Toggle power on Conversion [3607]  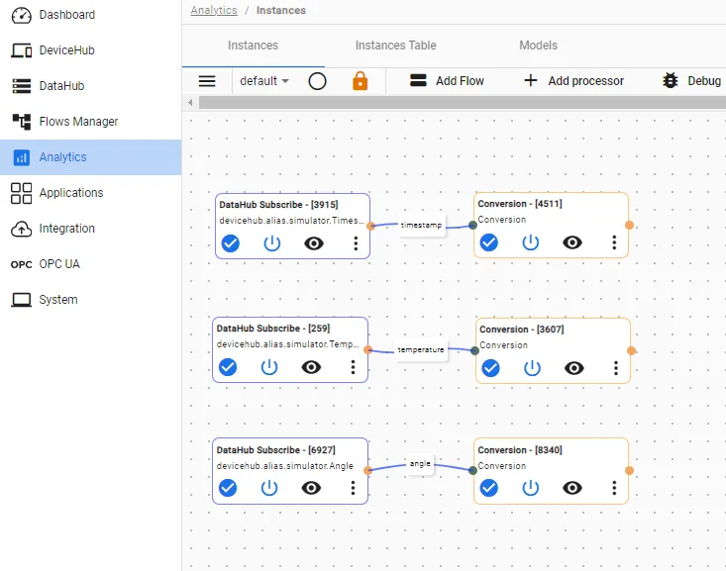533,368
